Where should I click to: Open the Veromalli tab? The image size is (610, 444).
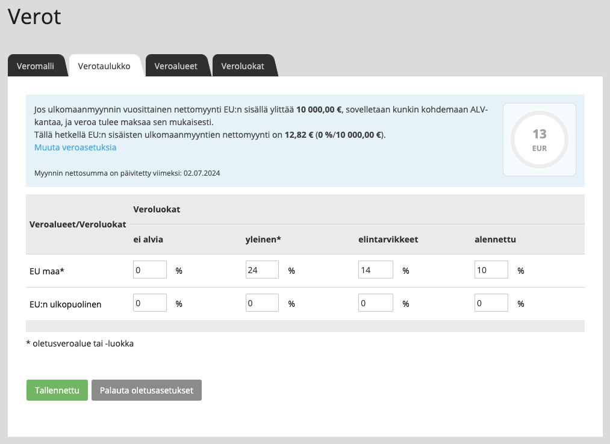tap(36, 66)
